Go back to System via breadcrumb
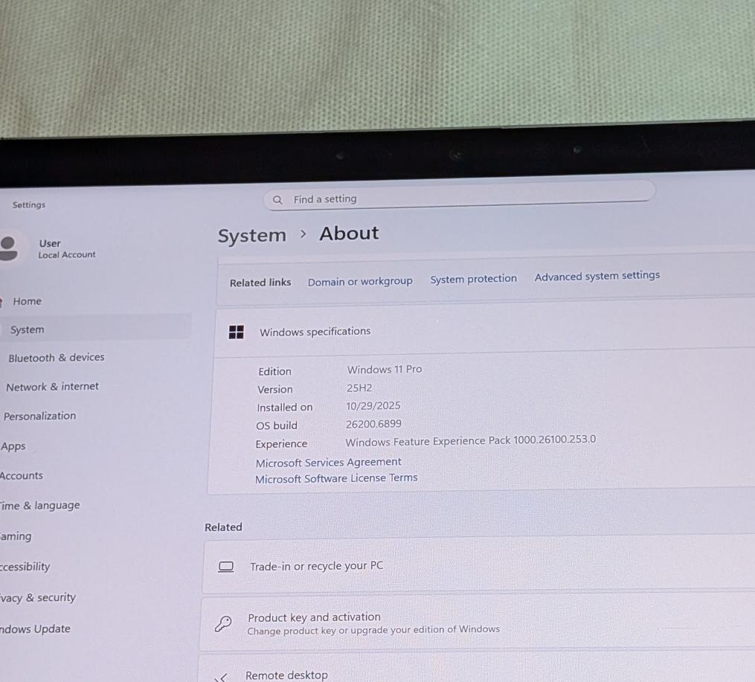Screen dimensions: 755x682 (x=251, y=236)
